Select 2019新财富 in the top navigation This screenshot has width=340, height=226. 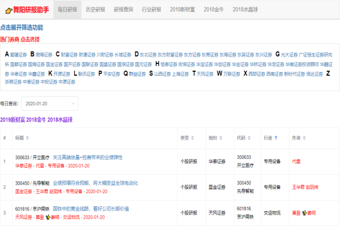pos(182,10)
